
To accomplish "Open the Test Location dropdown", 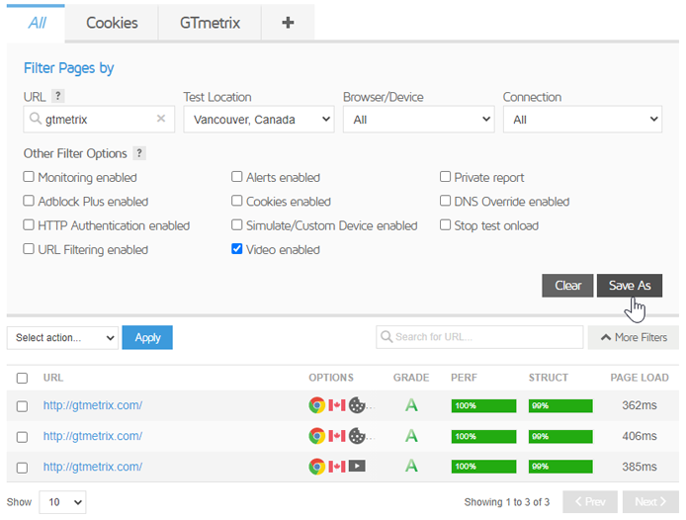I will [259, 119].
